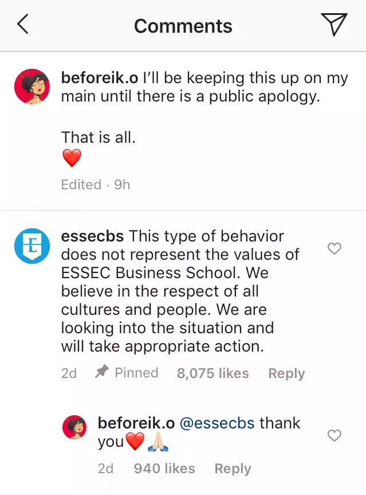Go back using the left arrow
The image size is (366, 495).
click(x=23, y=25)
